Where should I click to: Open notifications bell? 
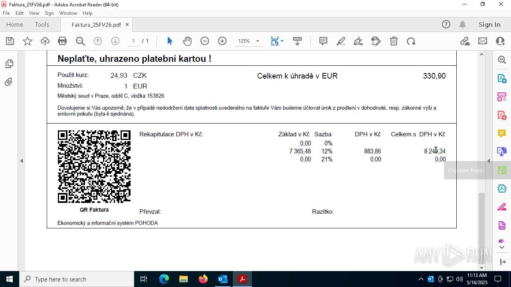[463, 24]
